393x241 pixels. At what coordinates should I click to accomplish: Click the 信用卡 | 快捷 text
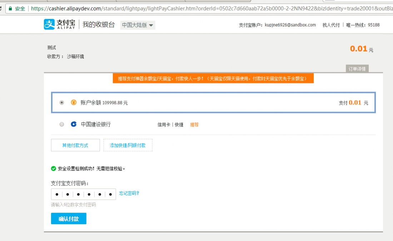tap(170, 125)
